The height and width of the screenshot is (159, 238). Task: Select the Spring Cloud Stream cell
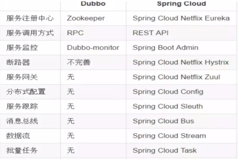169,136
